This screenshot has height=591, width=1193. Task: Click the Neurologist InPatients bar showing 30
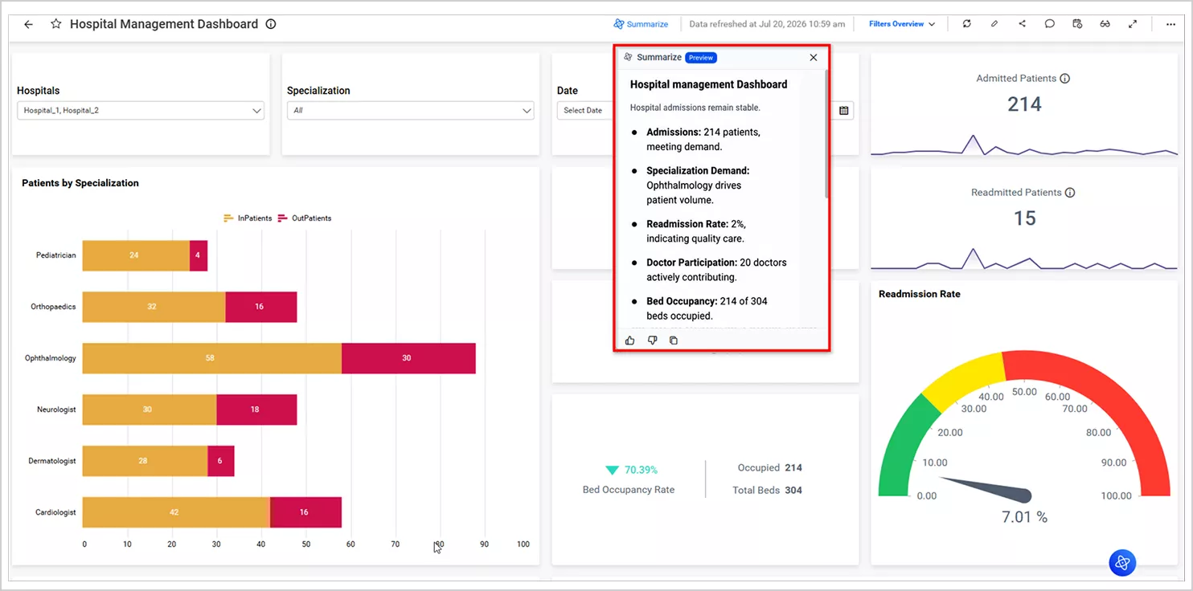click(150, 410)
